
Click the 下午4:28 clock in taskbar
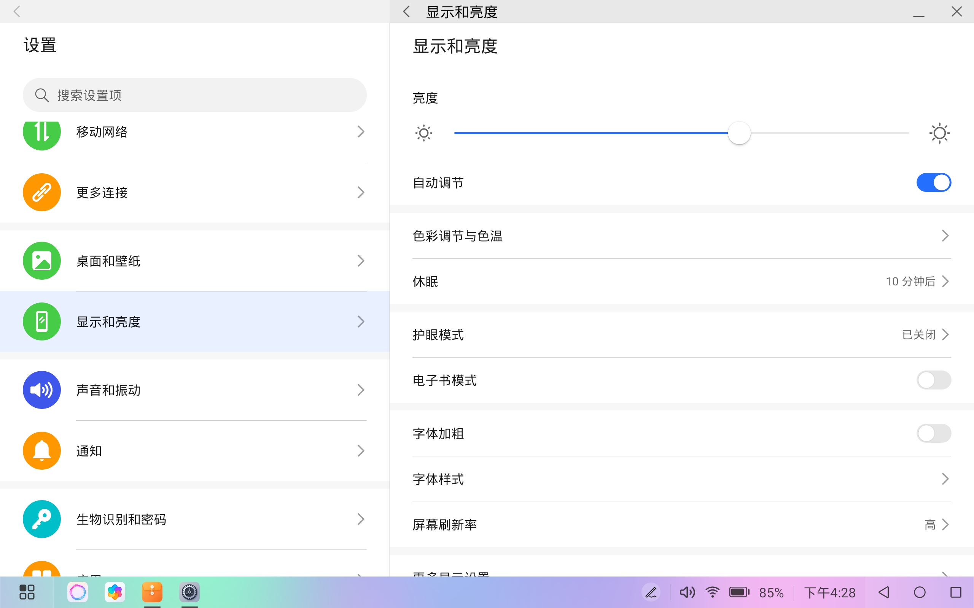pyautogui.click(x=829, y=592)
